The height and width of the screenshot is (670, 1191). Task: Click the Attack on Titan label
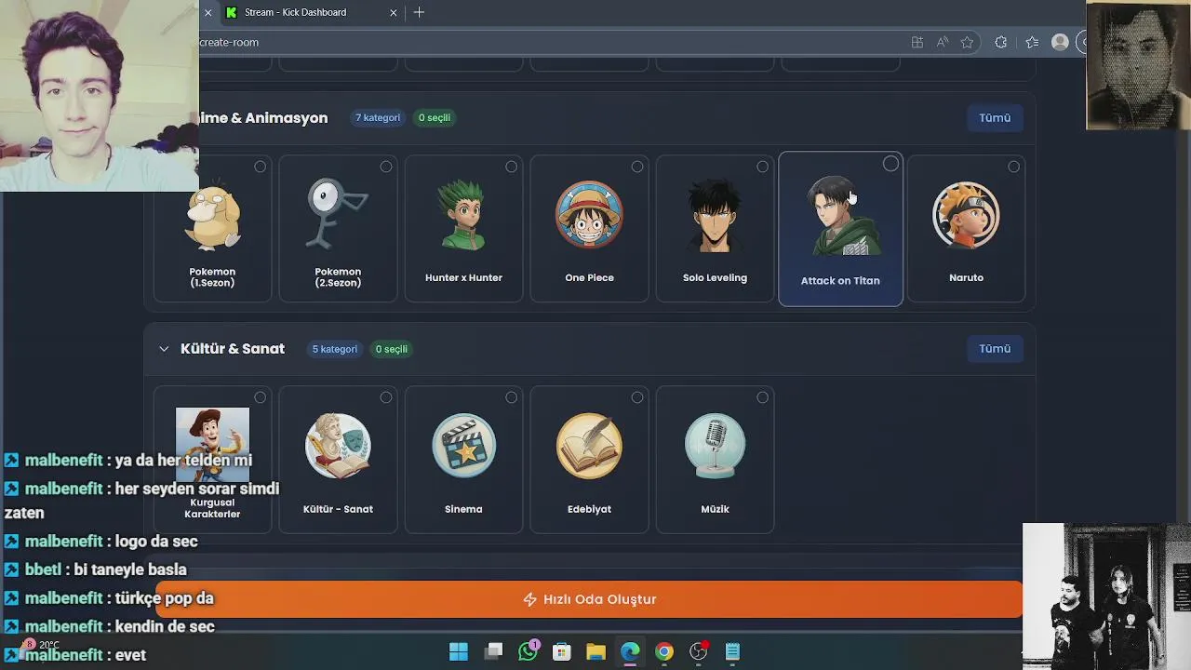tap(840, 280)
